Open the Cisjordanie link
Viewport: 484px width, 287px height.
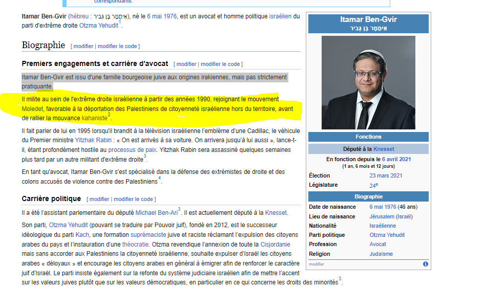coord(276,245)
